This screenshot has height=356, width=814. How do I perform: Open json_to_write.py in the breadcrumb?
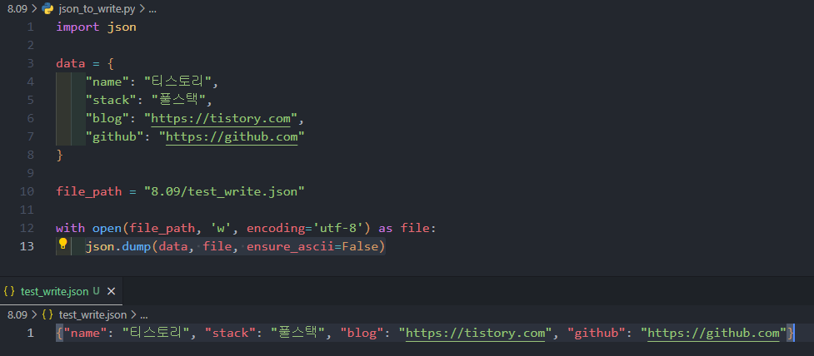(x=97, y=9)
